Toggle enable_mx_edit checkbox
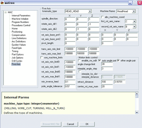 pos(79,60)
